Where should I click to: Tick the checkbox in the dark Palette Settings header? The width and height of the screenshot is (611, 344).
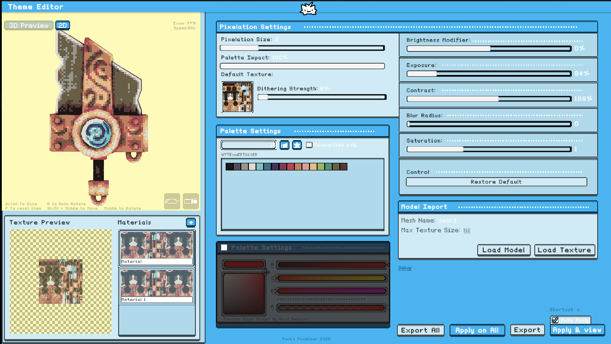(224, 248)
